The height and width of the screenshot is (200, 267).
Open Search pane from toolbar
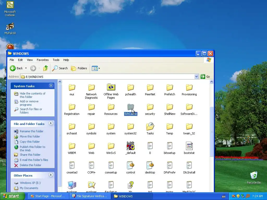(x=60, y=68)
